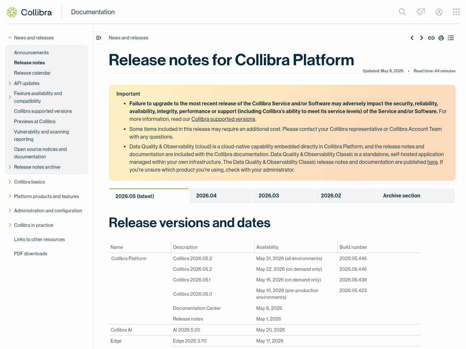Open PDF downloads in the sidebar
The height and width of the screenshot is (349, 466).
pyautogui.click(x=31, y=253)
